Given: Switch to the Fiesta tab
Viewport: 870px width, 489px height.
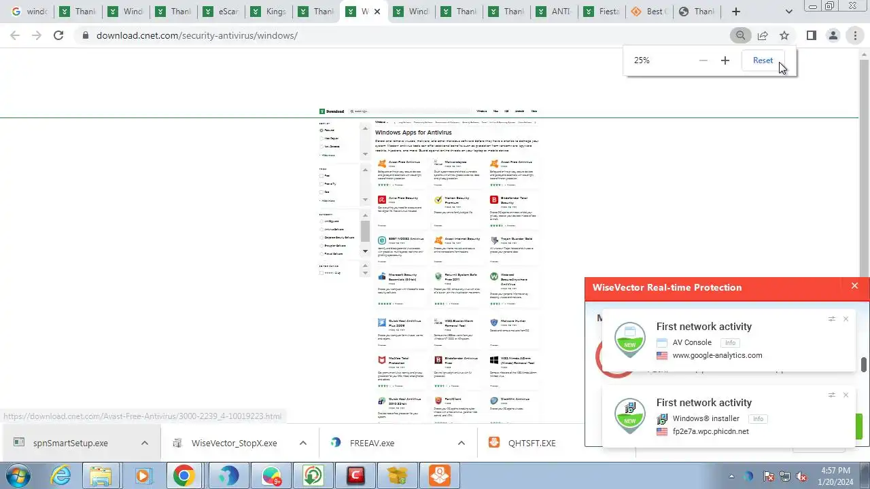Looking at the screenshot, I should click(x=602, y=12).
